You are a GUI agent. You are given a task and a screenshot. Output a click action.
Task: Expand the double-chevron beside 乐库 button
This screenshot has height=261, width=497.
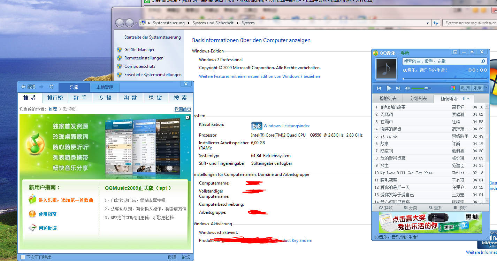[x=485, y=88]
